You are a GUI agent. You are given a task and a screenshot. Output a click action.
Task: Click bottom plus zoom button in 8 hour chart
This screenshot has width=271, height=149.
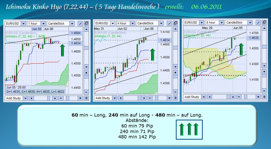(258, 97)
